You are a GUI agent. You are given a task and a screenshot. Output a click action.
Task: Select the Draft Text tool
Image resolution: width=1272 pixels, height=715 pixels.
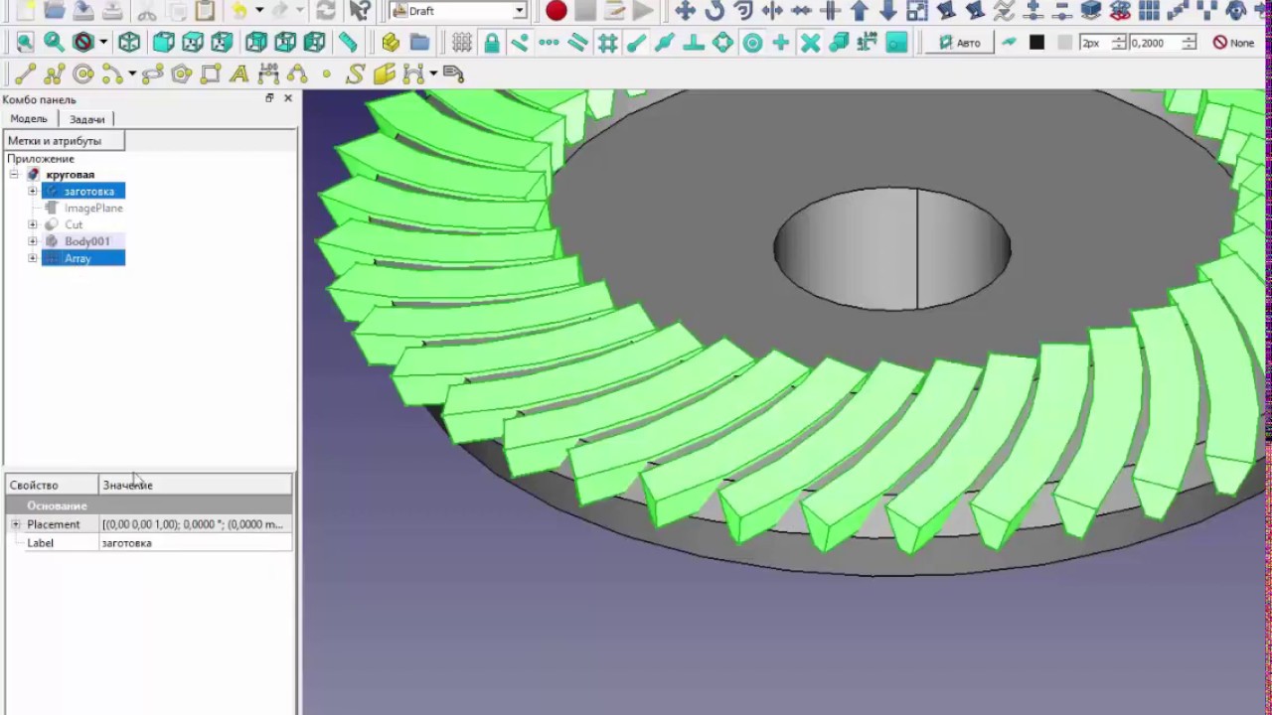click(x=238, y=74)
